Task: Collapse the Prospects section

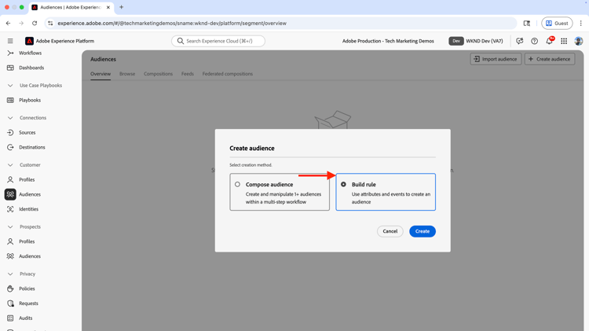Action: [10, 226]
